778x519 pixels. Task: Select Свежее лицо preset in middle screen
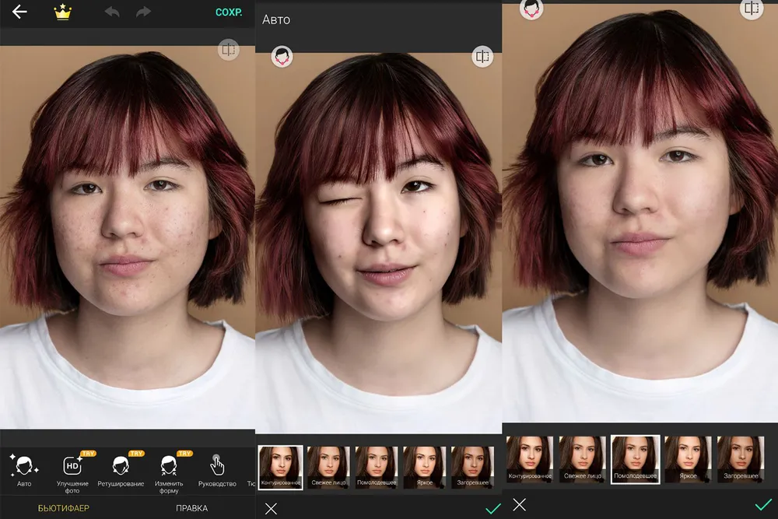(328, 468)
